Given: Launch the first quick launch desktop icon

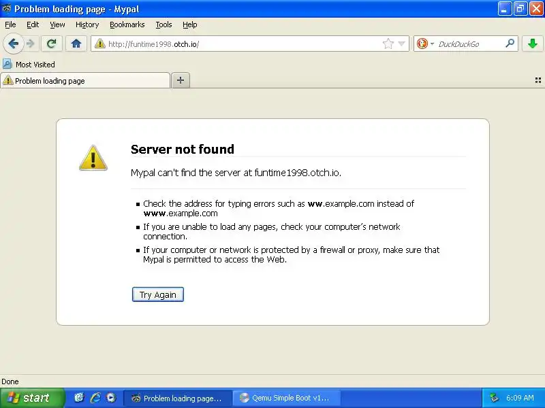Looking at the screenshot, I should [x=79, y=398].
